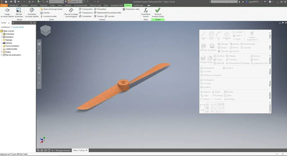Click the ViewCube in the viewport
Viewport: 287px width, 156px height.
(x=45, y=31)
